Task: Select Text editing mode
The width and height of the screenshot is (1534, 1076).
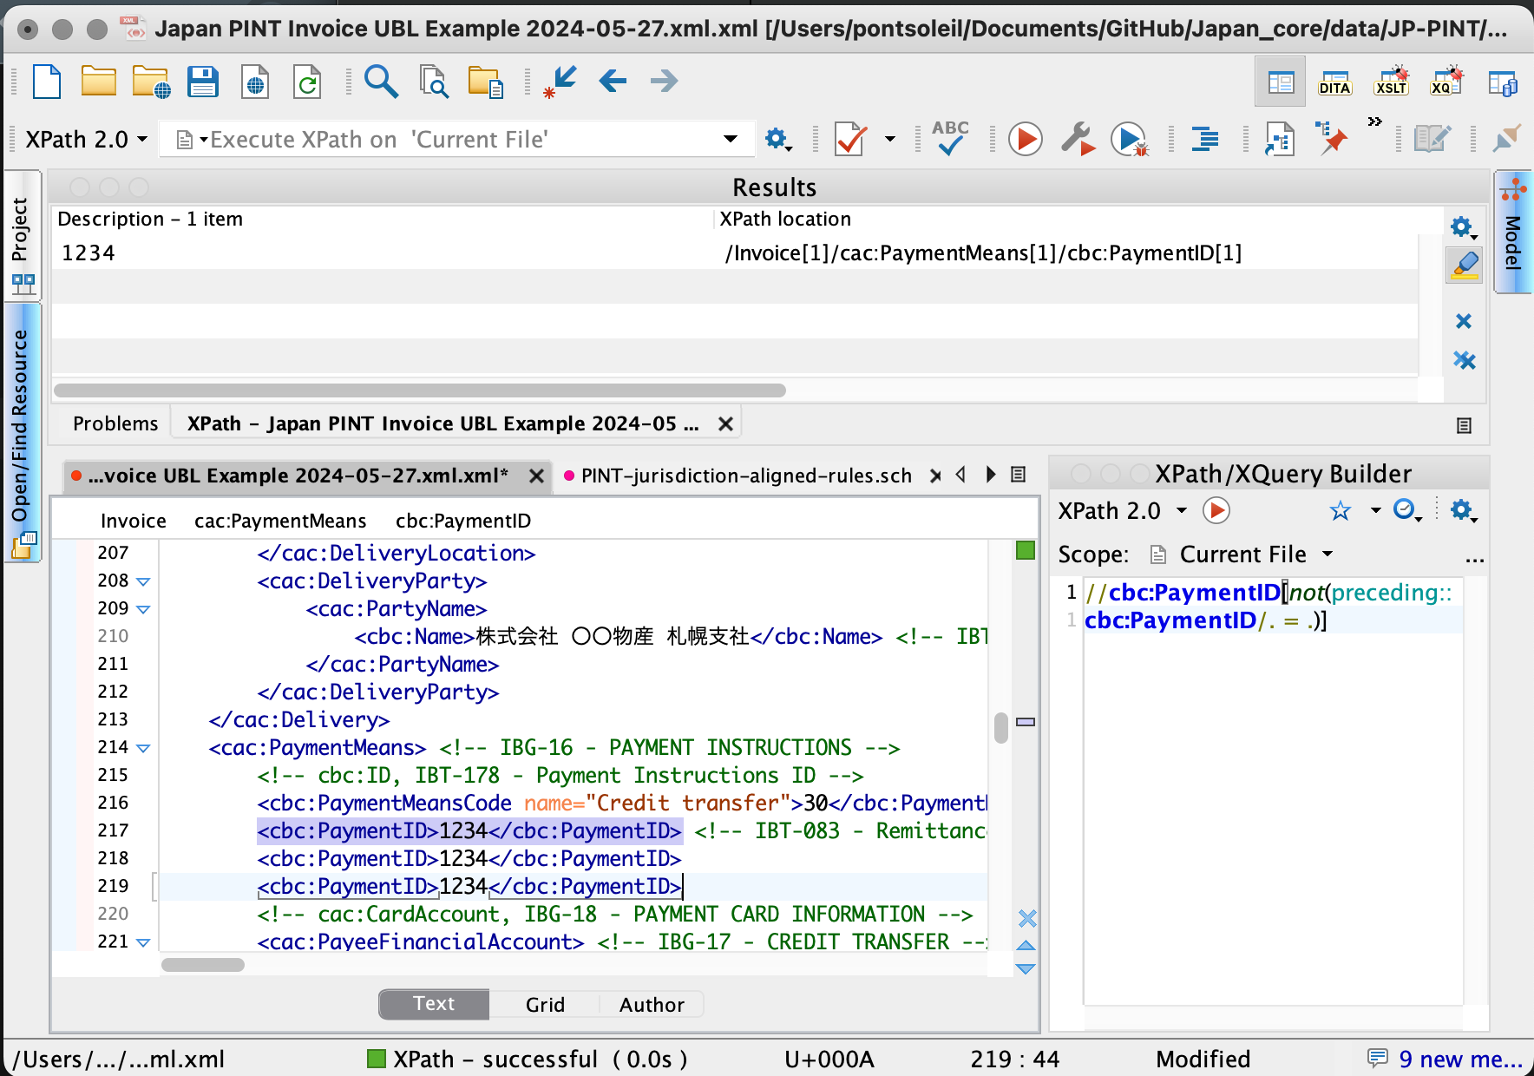Action: [434, 1004]
